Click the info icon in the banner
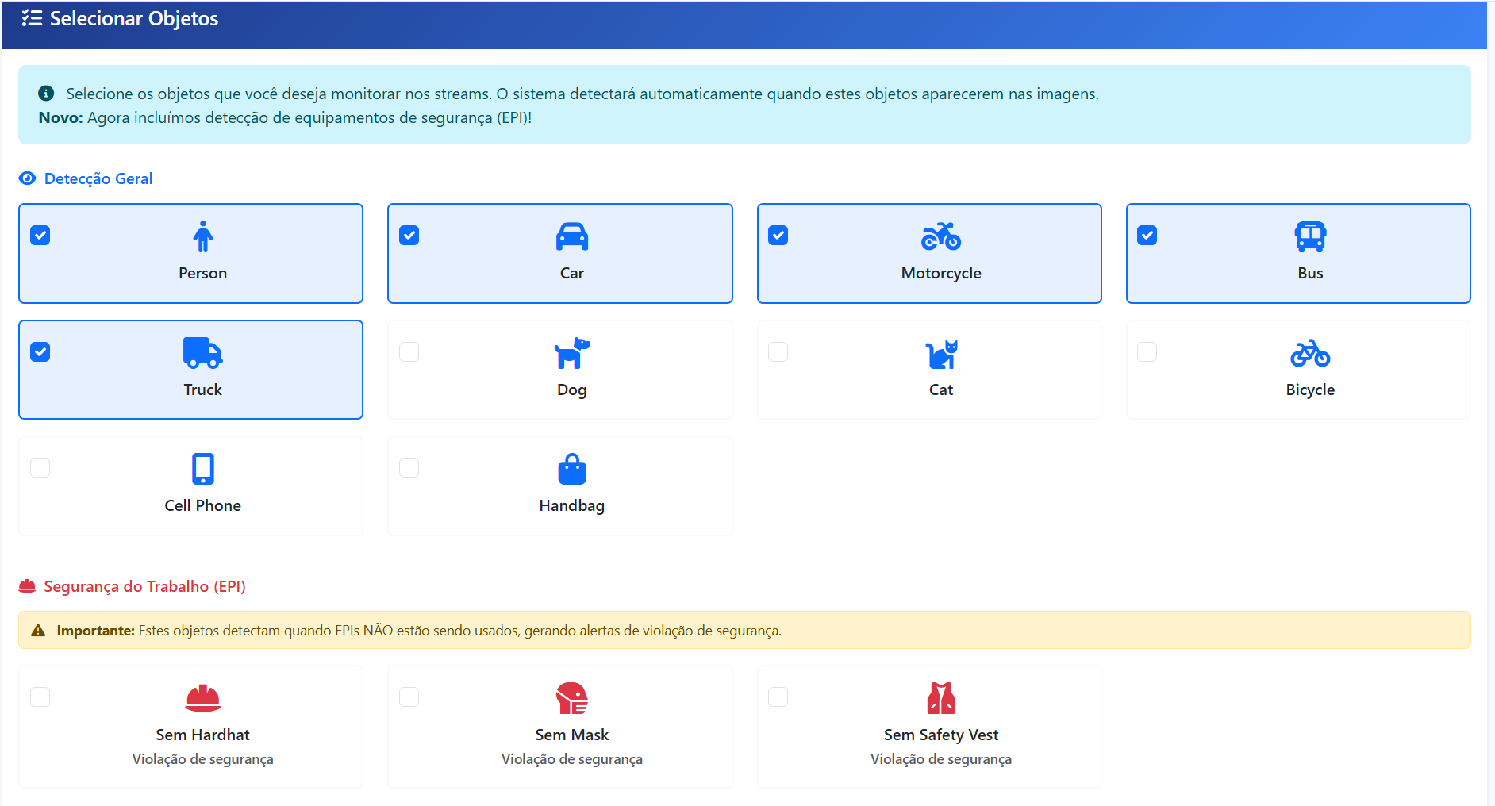 point(45,93)
